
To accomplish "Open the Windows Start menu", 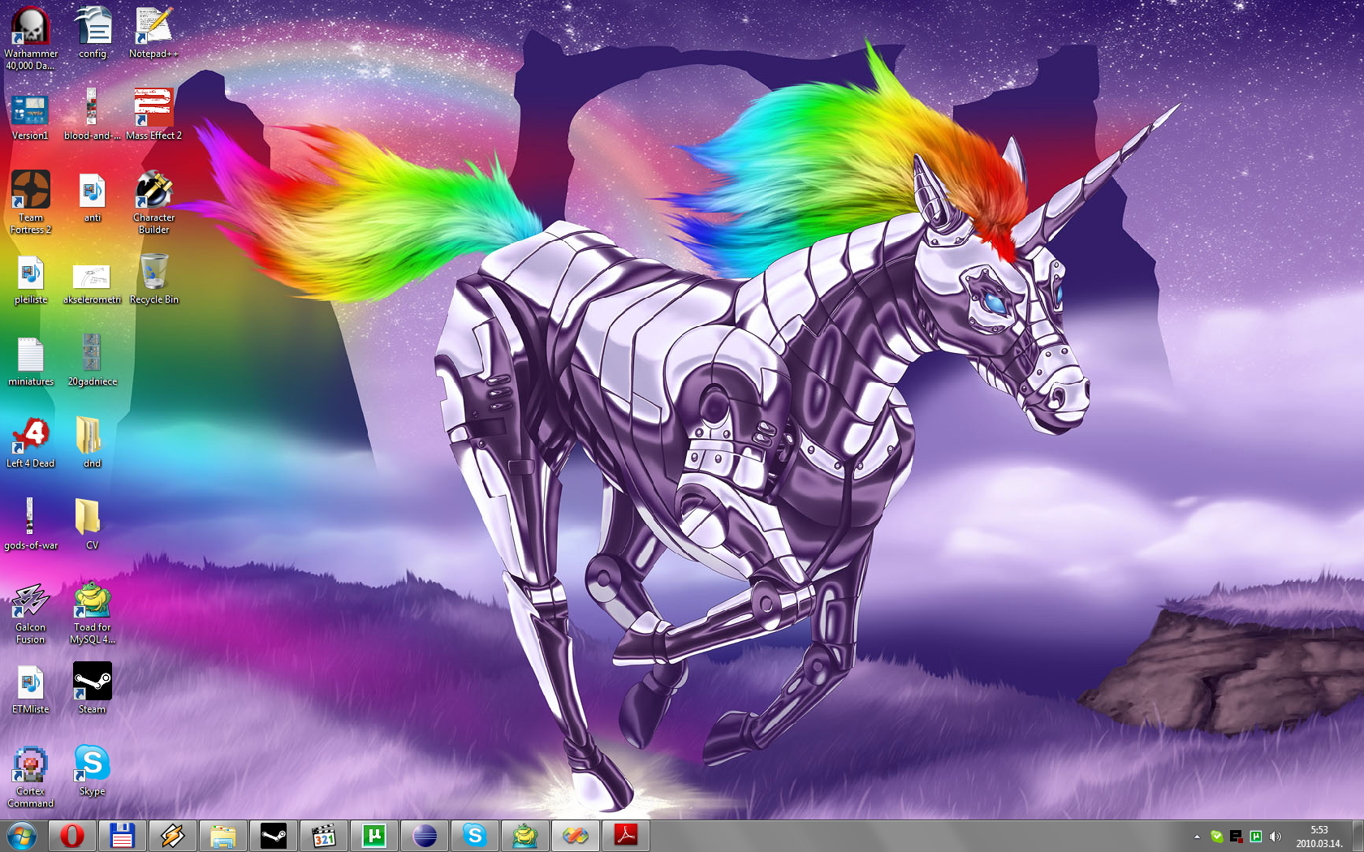I will pos(22,836).
